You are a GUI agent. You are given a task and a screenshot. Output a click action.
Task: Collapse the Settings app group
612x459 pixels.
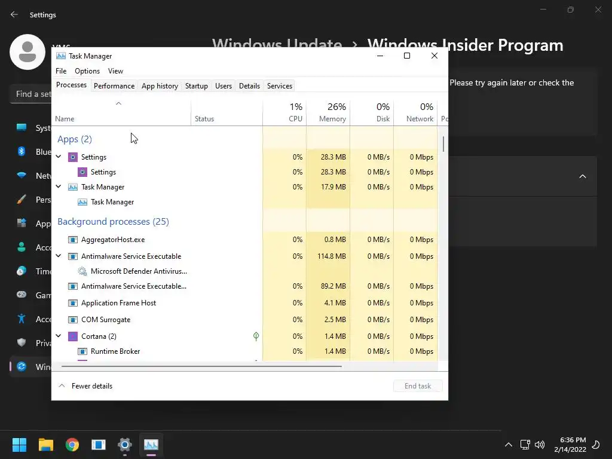[59, 157]
